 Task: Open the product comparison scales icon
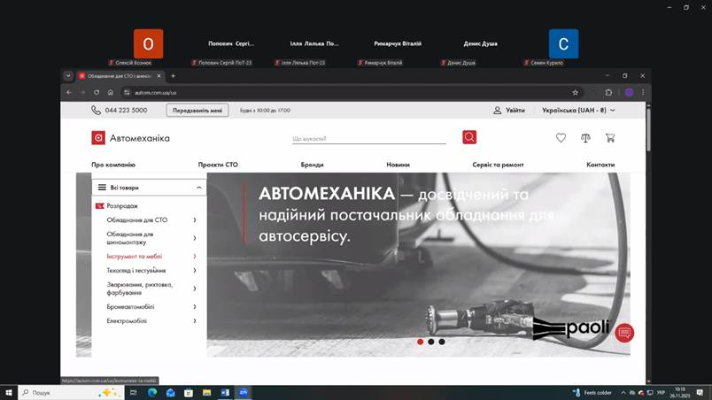pyautogui.click(x=585, y=138)
